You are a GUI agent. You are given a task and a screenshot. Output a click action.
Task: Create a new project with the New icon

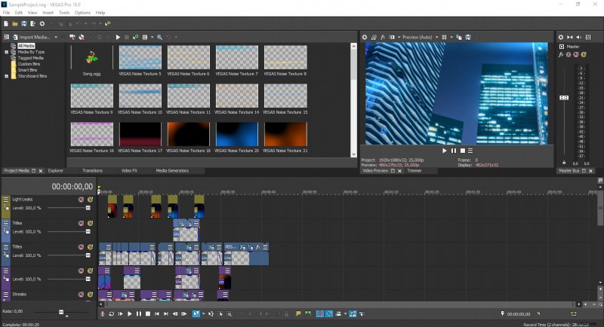[x=6, y=24]
